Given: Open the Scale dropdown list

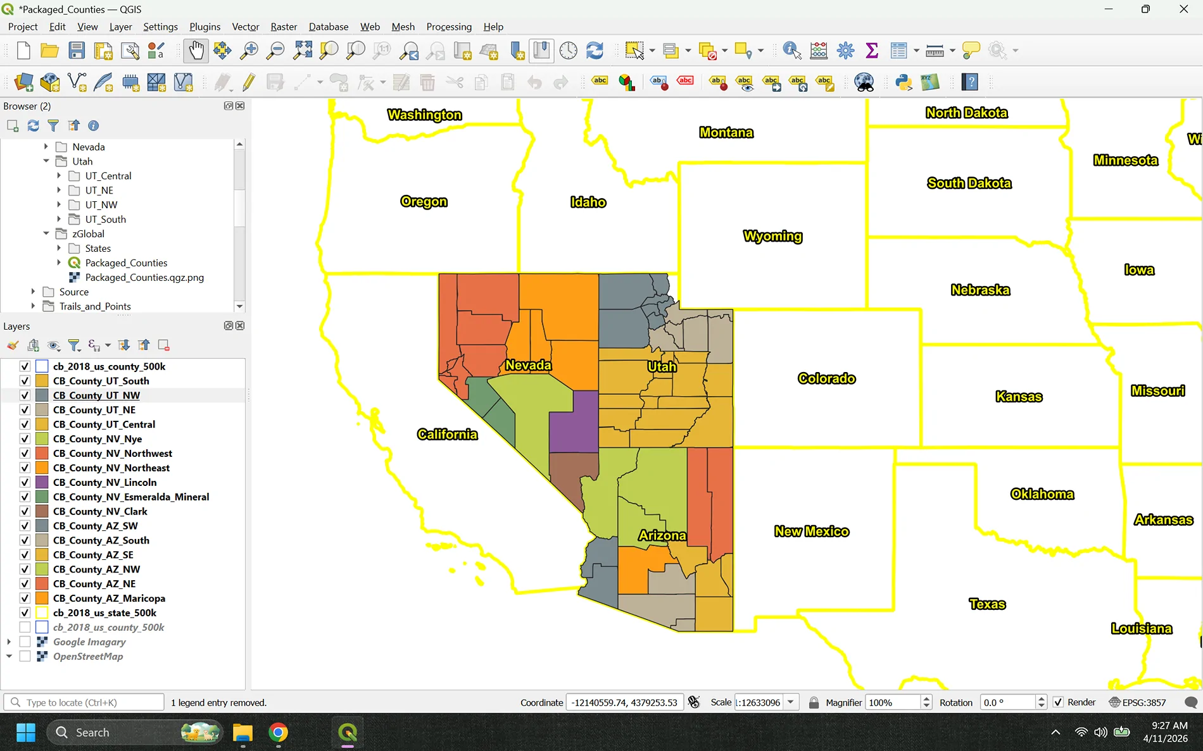Looking at the screenshot, I should tap(791, 702).
